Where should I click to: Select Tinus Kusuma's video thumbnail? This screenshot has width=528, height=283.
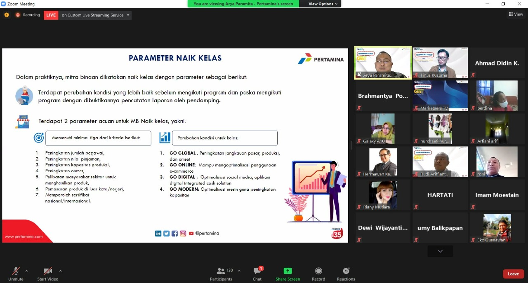tap(440, 63)
